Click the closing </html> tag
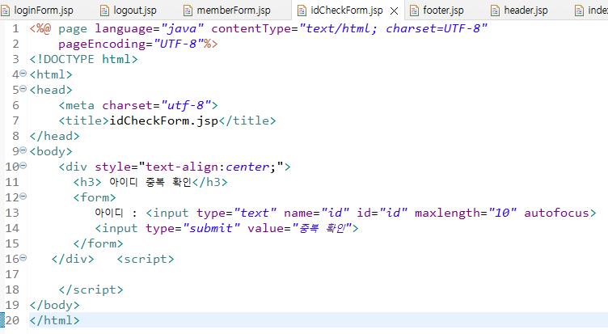The image size is (608, 334). pyautogui.click(x=55, y=320)
